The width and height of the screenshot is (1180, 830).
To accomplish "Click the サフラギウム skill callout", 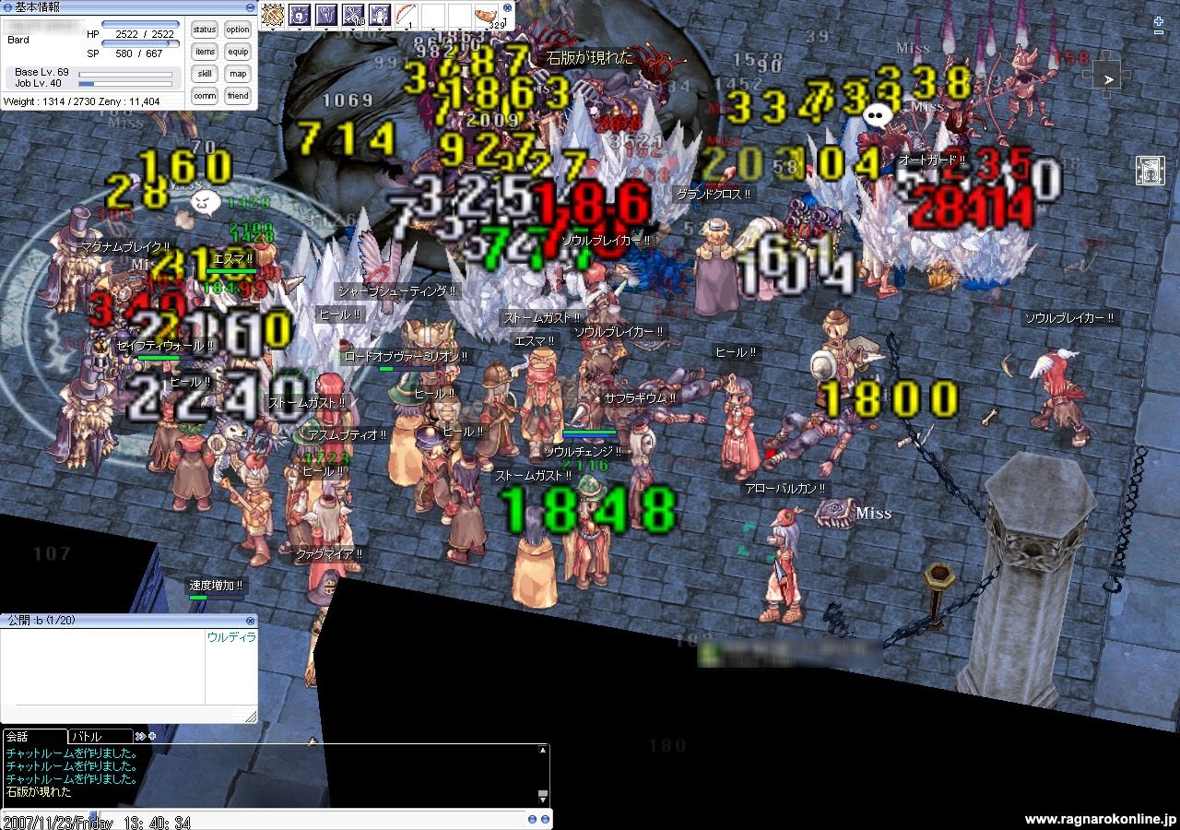I will 641,398.
